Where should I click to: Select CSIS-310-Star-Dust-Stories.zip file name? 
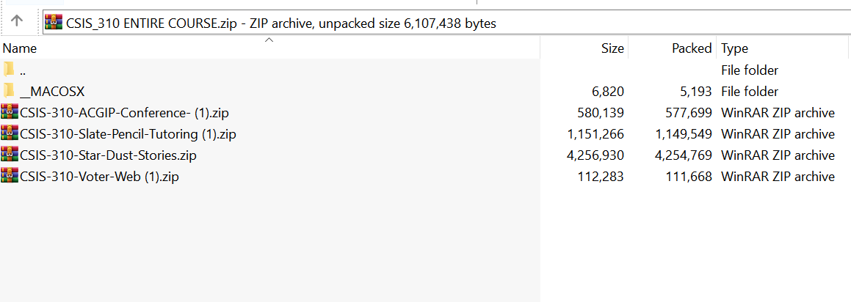(x=108, y=155)
